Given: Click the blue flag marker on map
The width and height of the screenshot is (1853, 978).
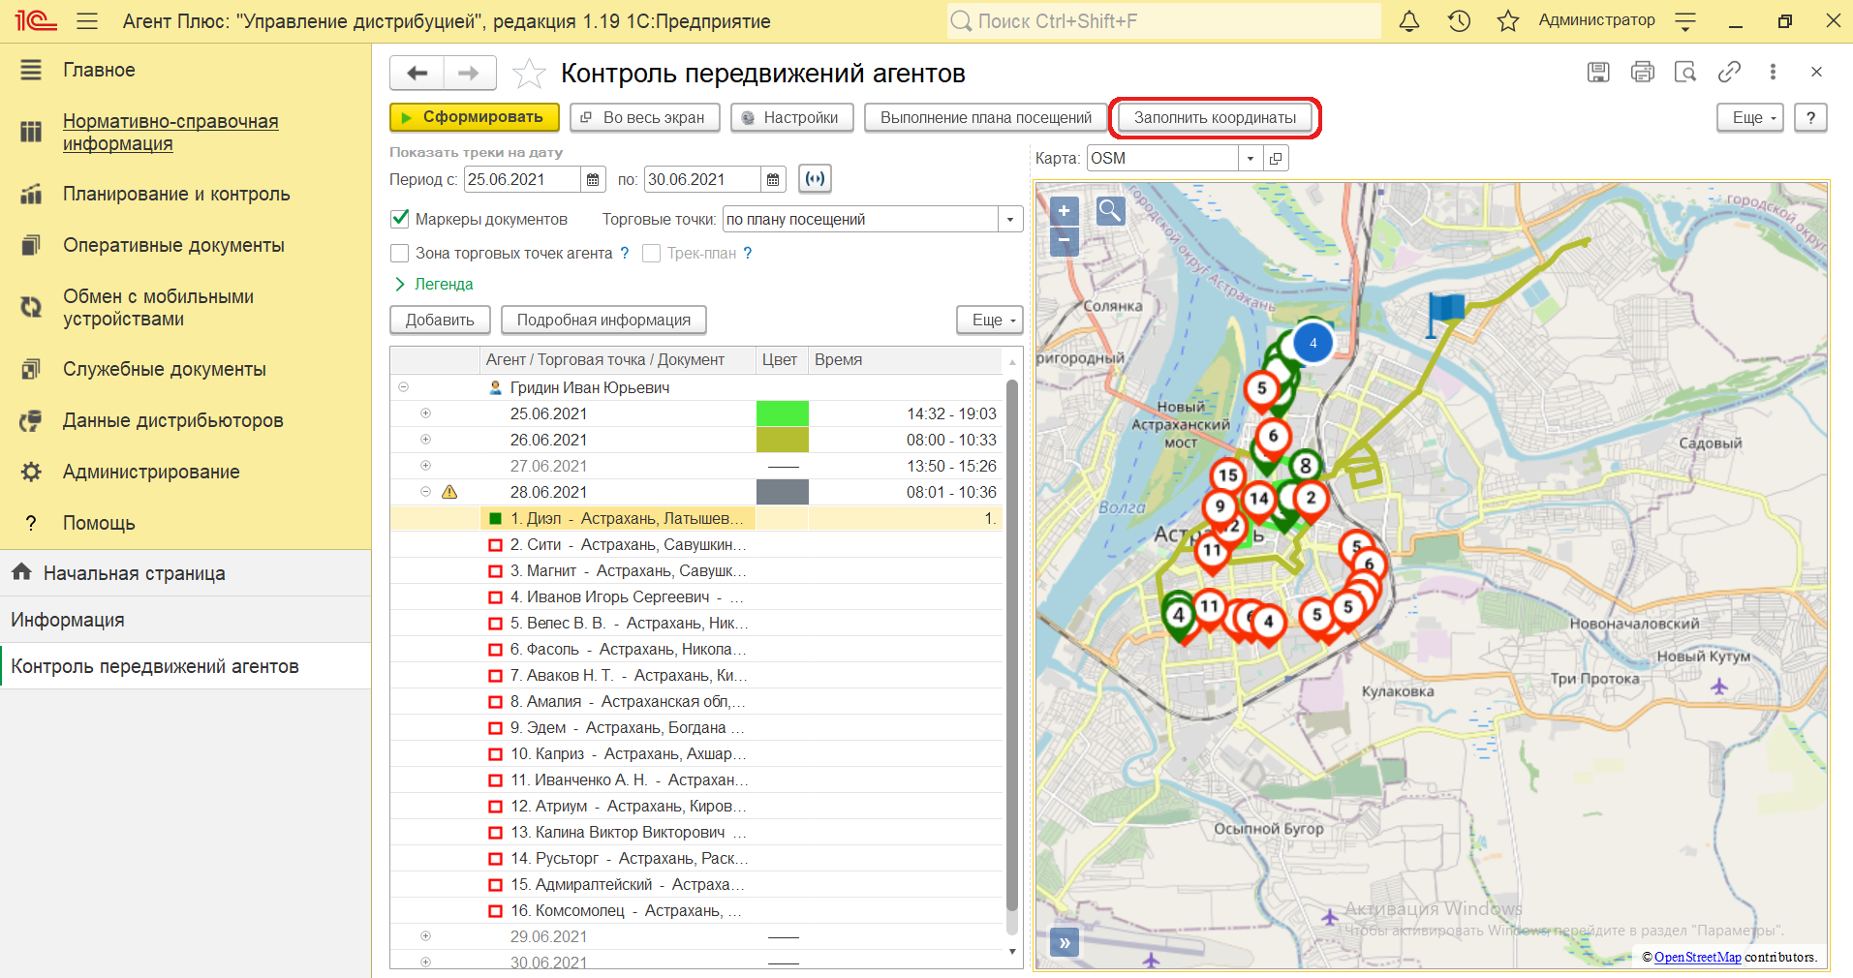Looking at the screenshot, I should point(1445,314).
